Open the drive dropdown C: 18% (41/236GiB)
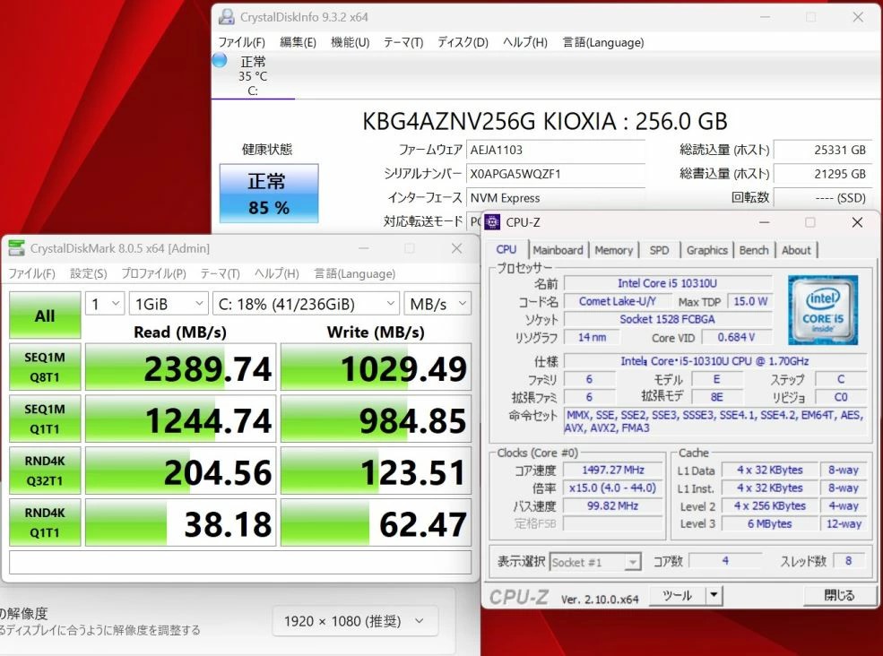The image size is (883, 656). tap(306, 304)
